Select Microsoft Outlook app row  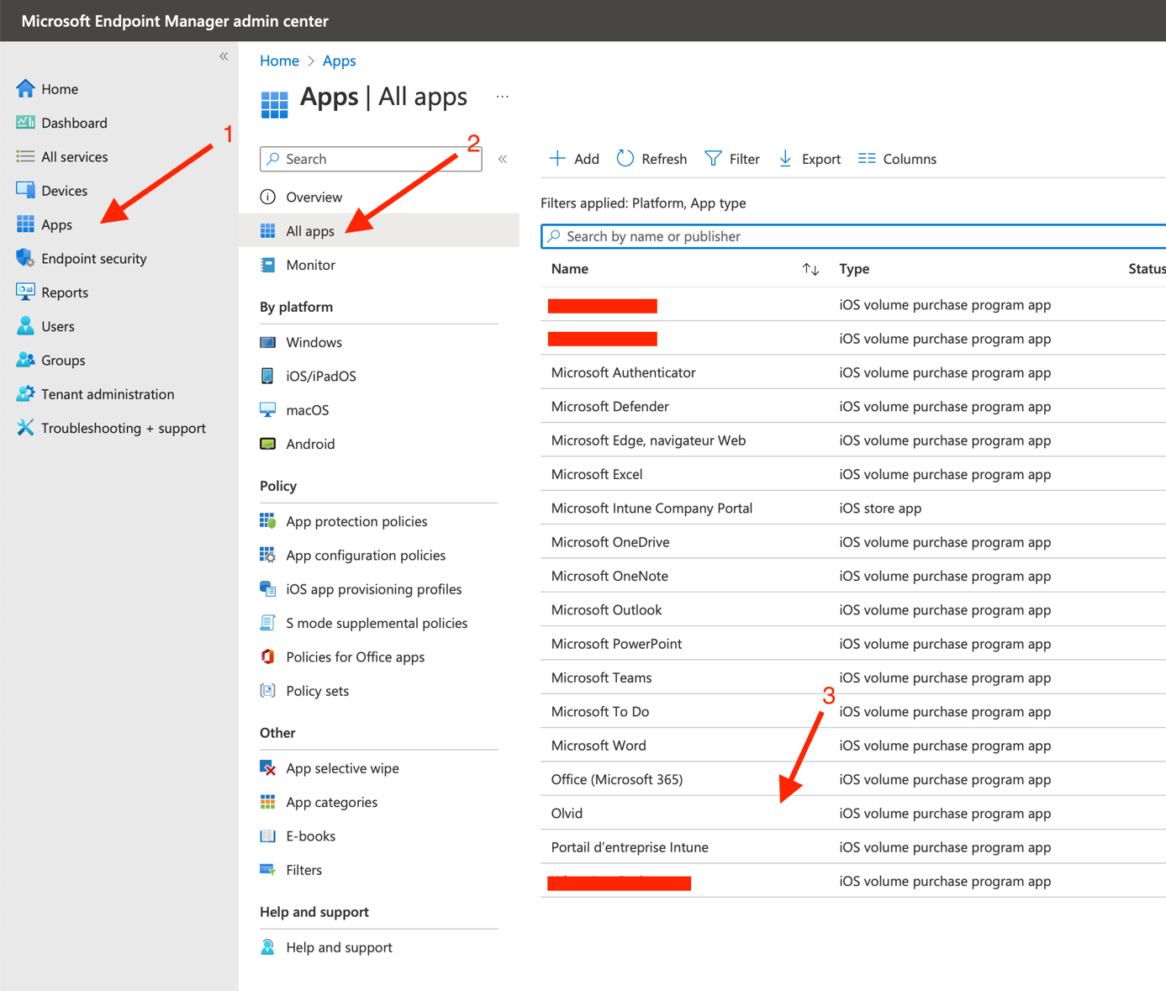pyautogui.click(x=853, y=609)
